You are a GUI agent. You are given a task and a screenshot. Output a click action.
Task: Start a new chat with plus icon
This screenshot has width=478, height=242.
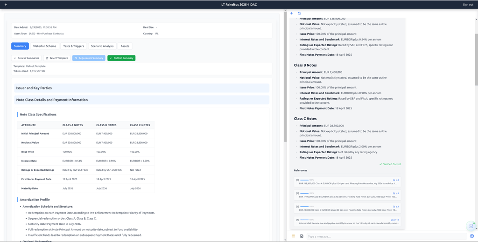[x=291, y=13]
